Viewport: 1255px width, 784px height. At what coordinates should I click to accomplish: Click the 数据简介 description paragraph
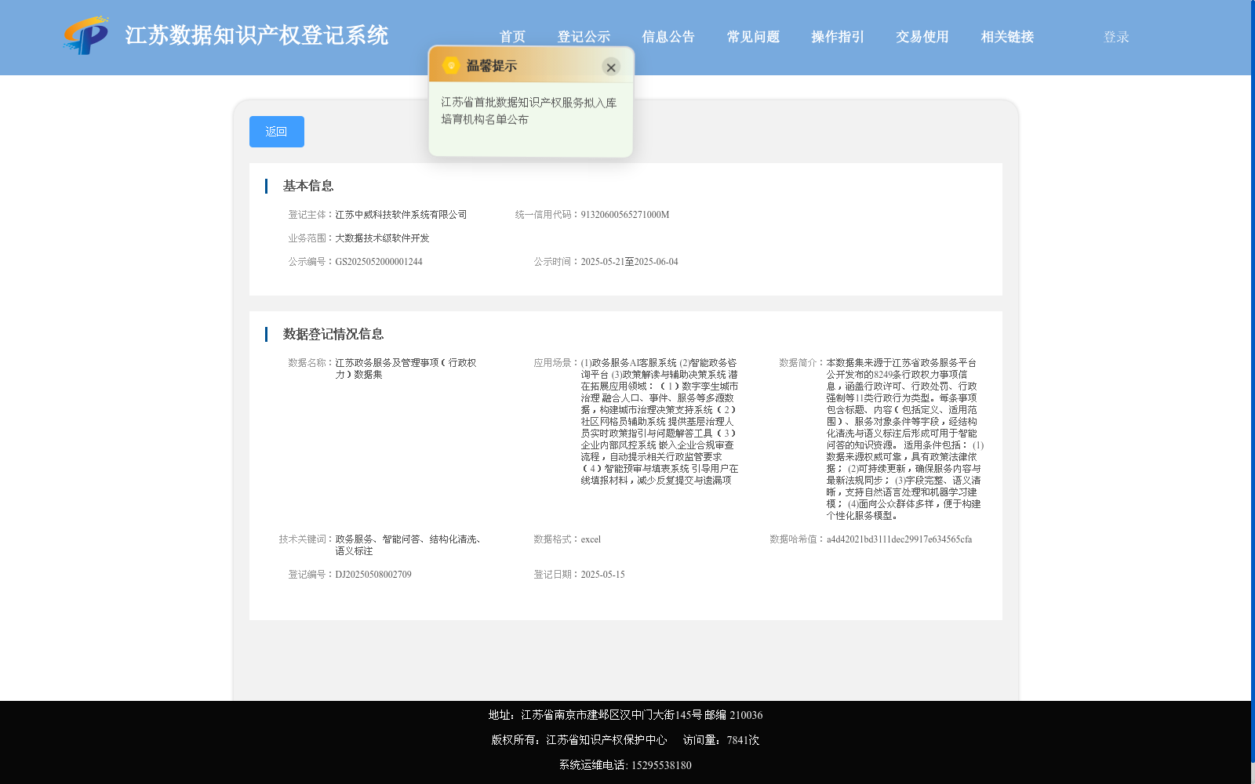904,439
